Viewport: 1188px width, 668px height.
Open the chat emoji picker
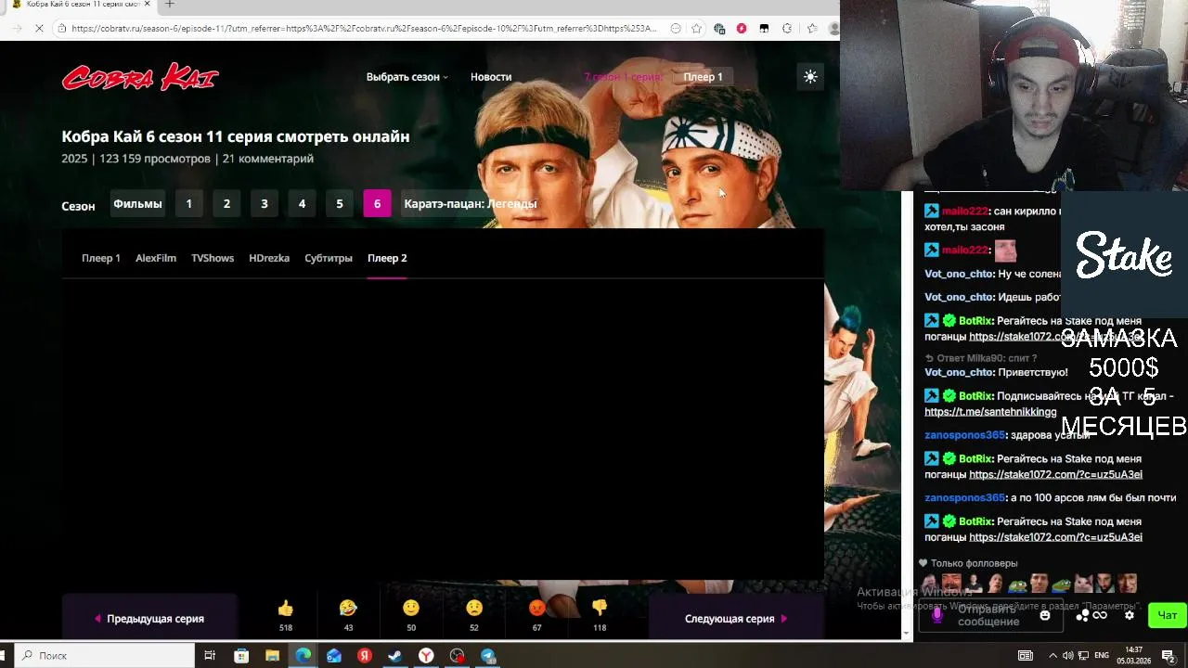(1045, 615)
